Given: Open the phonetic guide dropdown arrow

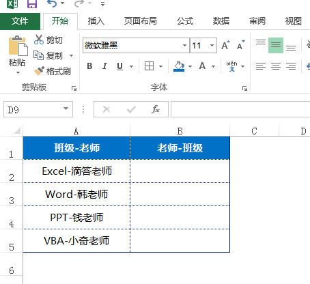Looking at the screenshot, I should (243, 66).
